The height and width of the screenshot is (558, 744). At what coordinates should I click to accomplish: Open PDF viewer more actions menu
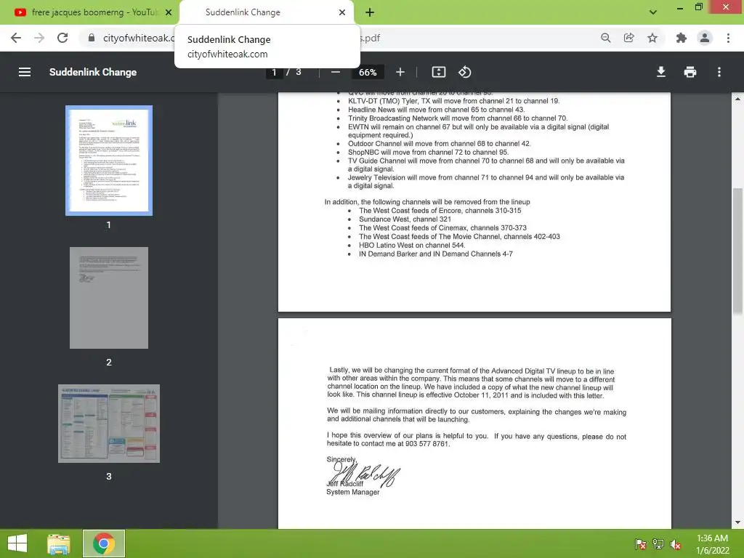point(719,72)
